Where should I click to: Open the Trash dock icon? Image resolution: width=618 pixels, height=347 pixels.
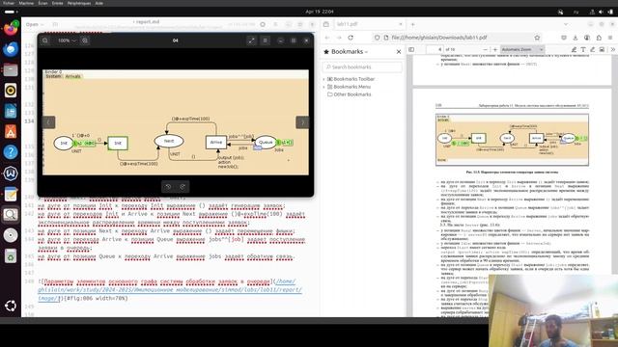[x=11, y=256]
